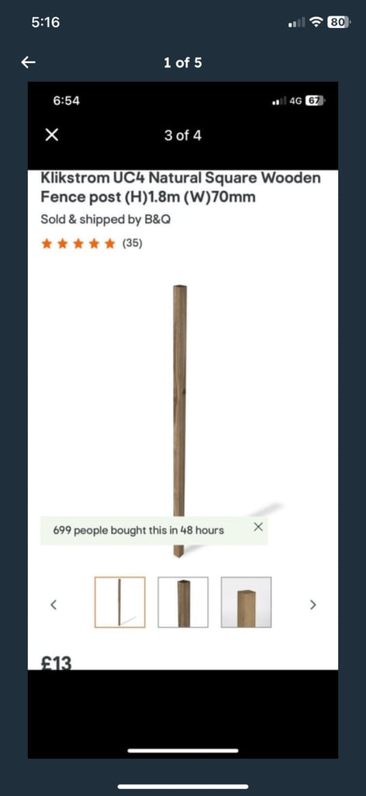
Task: Tap the main fence post product image
Action: point(180,421)
